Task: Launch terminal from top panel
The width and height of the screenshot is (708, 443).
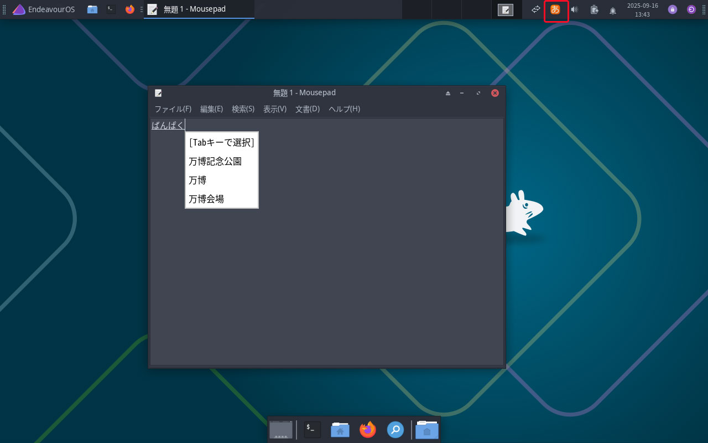Action: click(x=111, y=9)
